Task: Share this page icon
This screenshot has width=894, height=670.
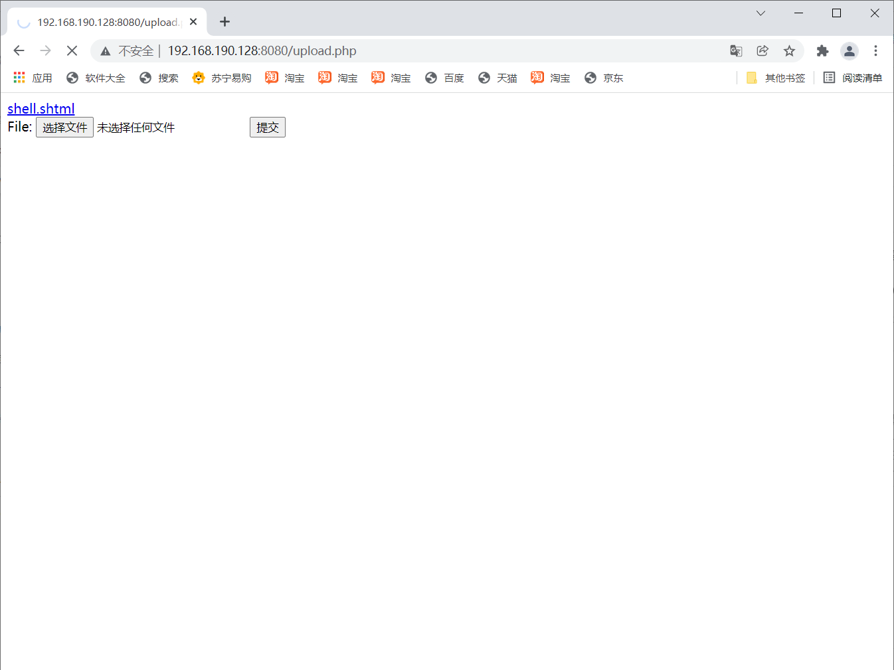Action: (x=762, y=50)
